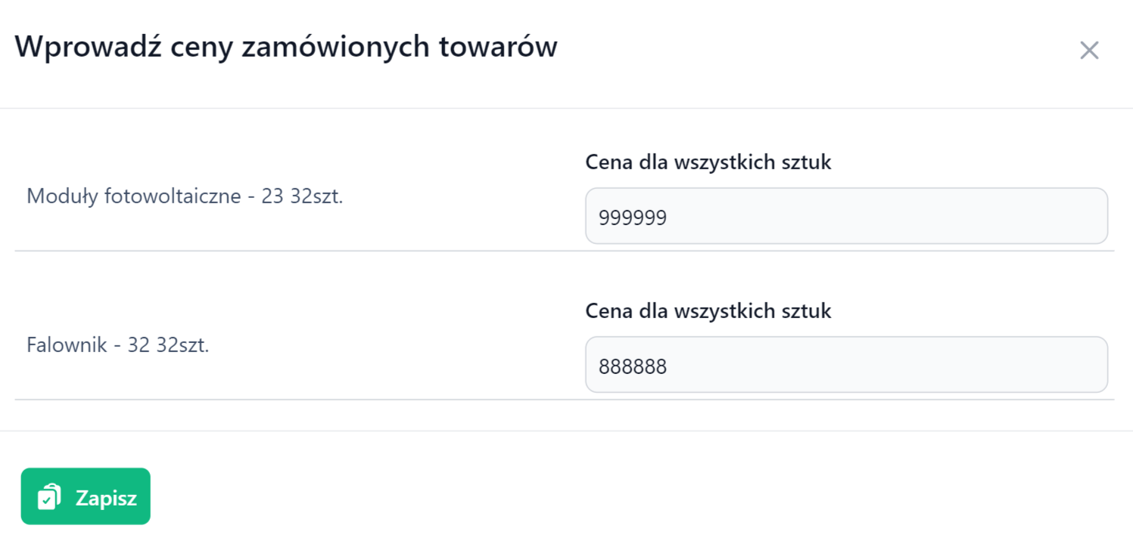Click the dialog heading about ceny zamówionych towarów
The height and width of the screenshot is (541, 1133).
pyautogui.click(x=286, y=47)
